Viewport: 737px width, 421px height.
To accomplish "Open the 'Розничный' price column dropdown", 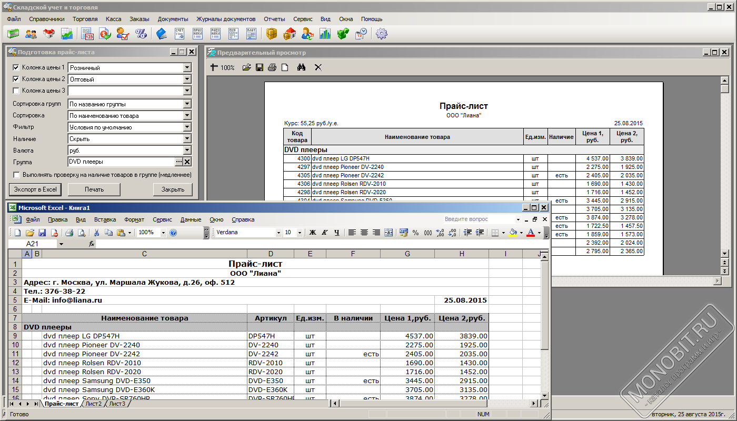I will (x=187, y=67).
